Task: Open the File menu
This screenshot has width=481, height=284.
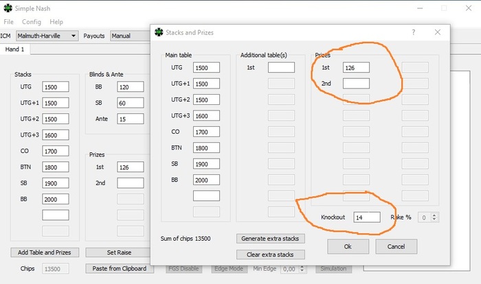Action: pos(8,22)
